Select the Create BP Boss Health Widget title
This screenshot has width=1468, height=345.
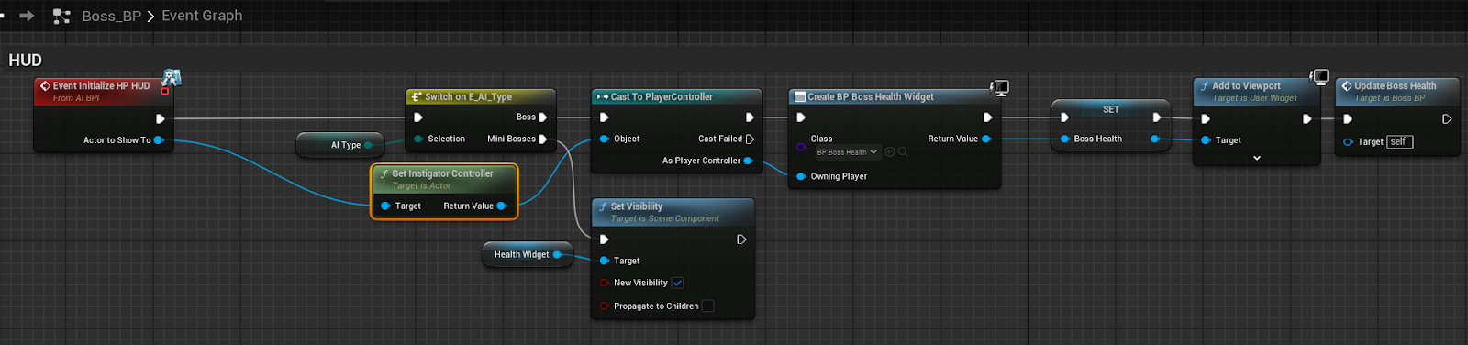click(871, 96)
